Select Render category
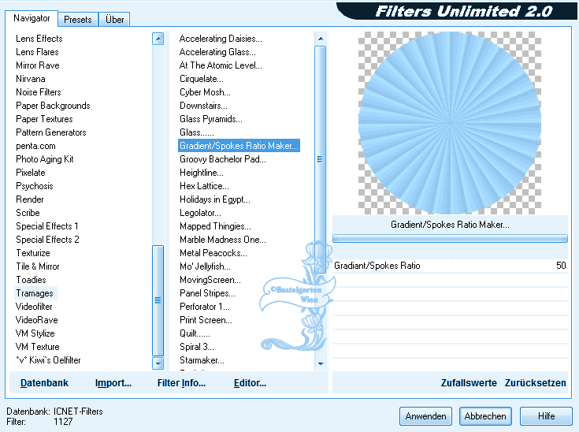 coord(30,199)
